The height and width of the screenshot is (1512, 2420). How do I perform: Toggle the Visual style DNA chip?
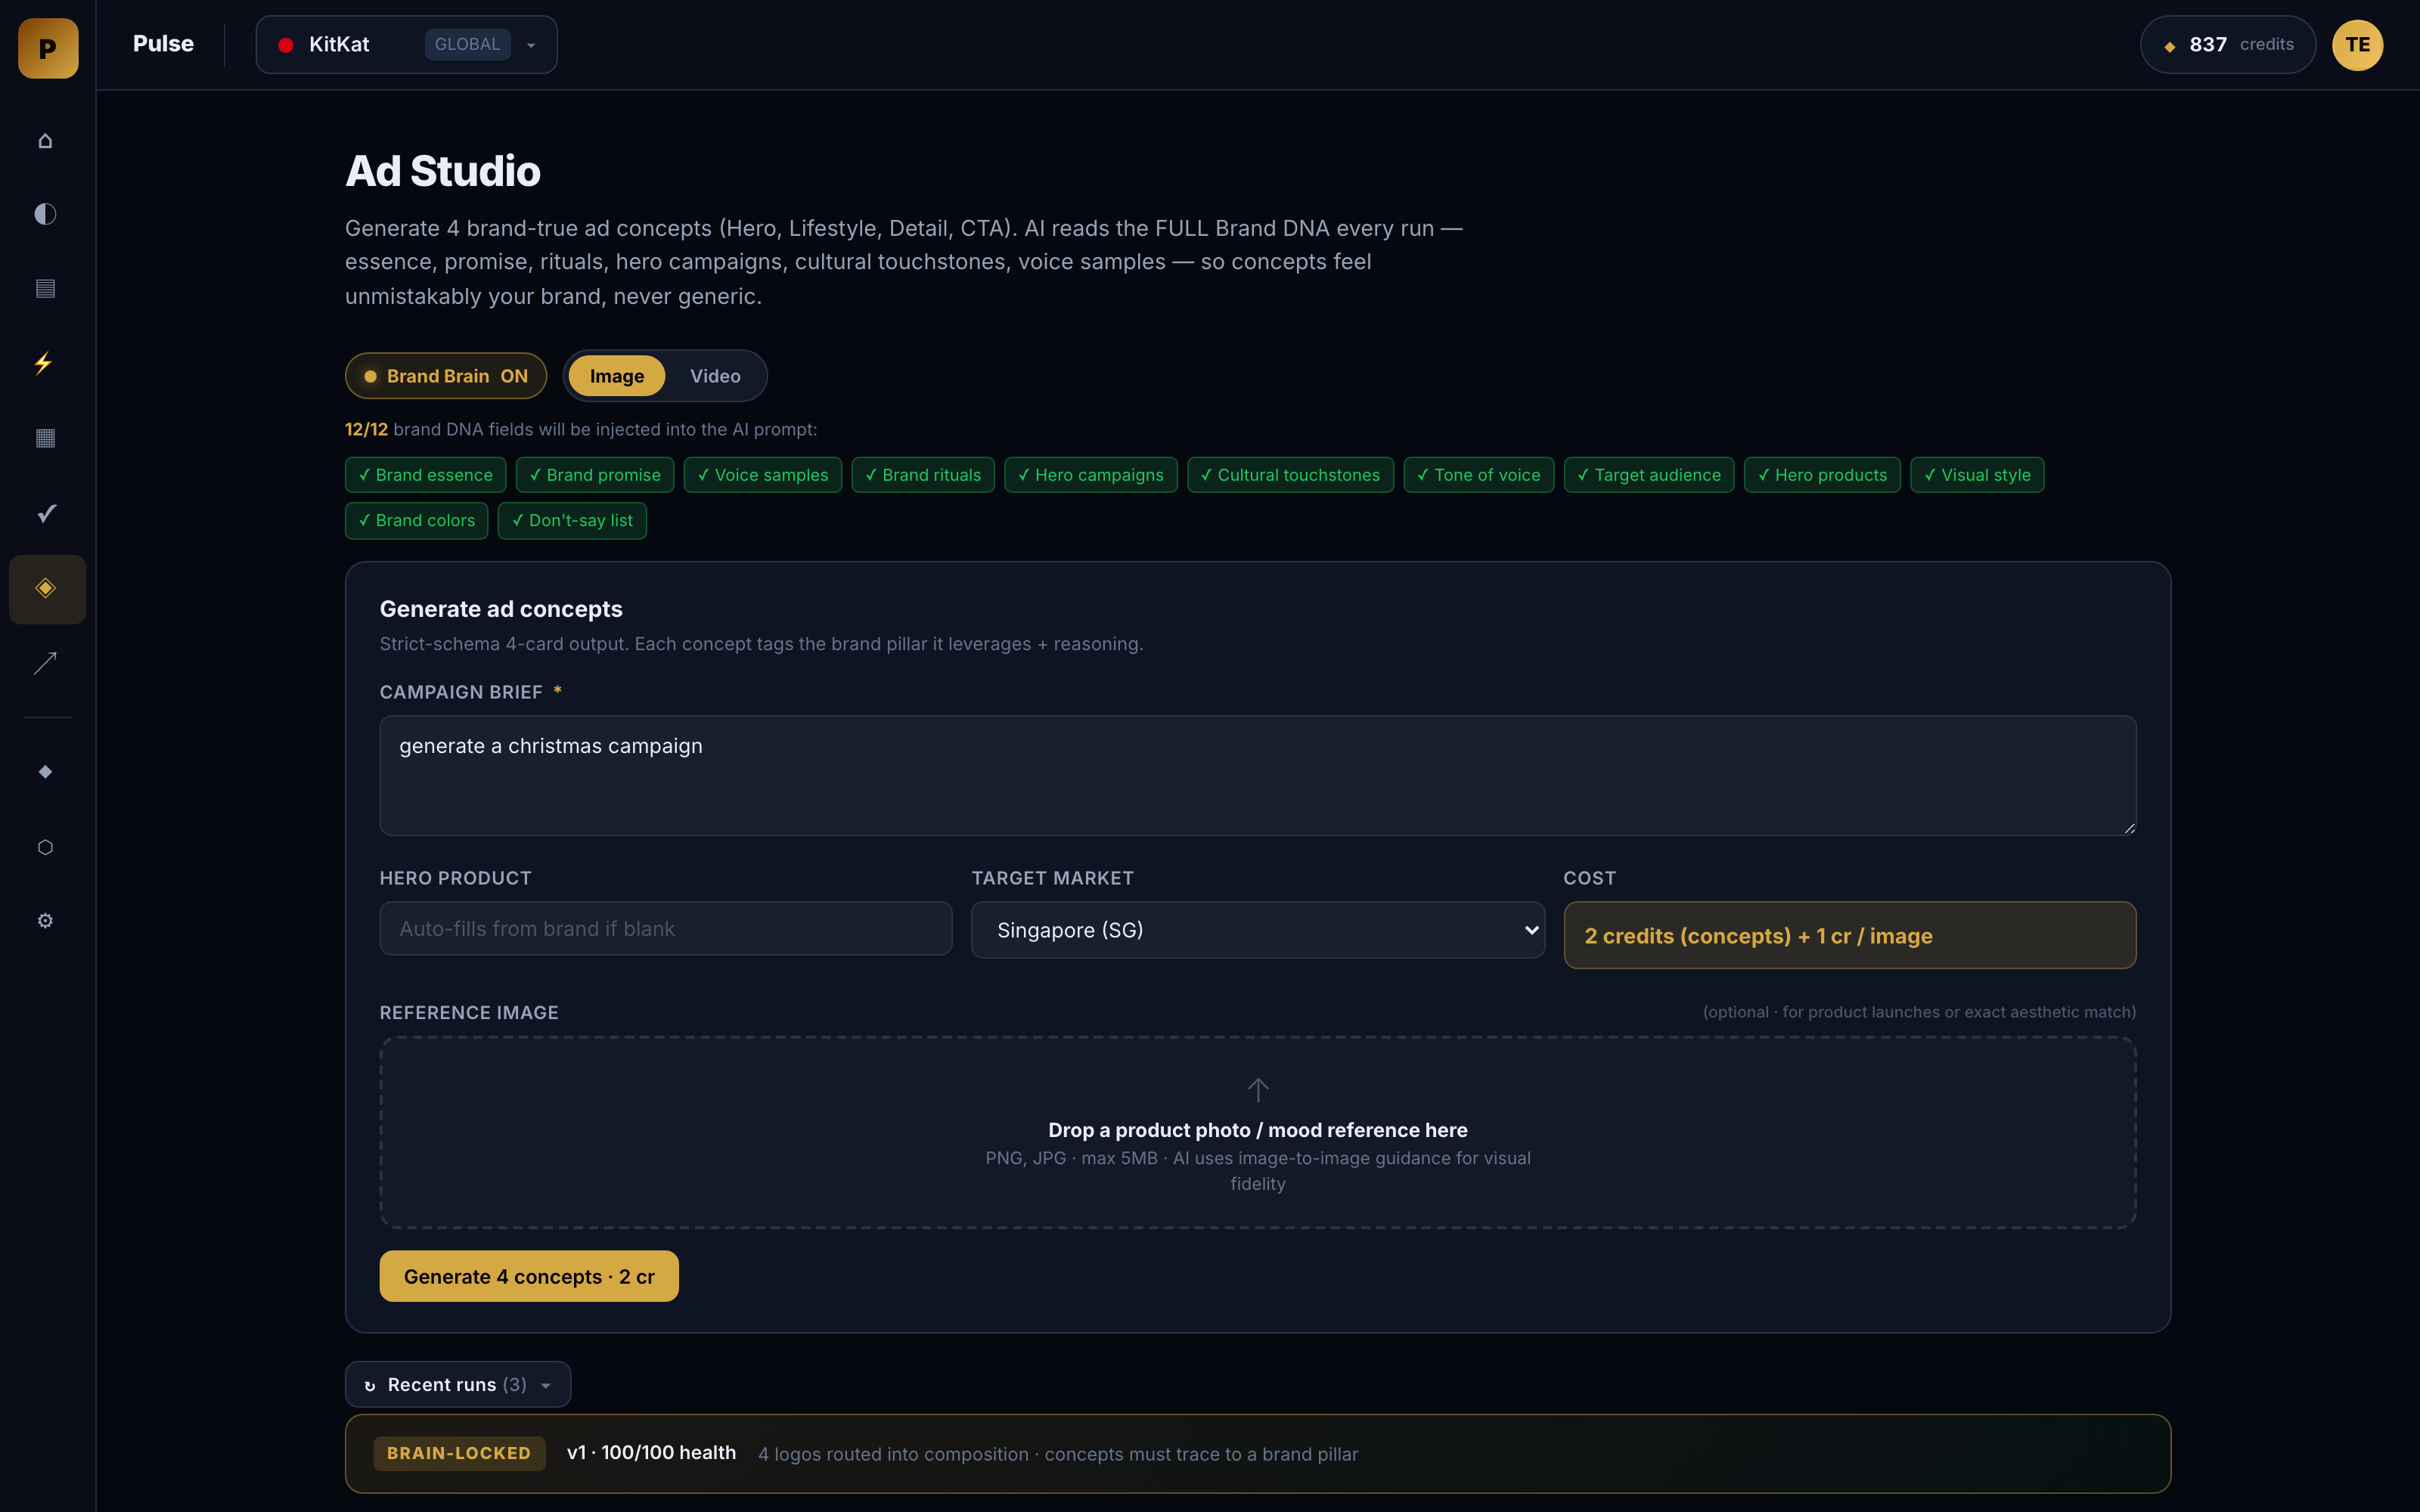pos(1977,475)
